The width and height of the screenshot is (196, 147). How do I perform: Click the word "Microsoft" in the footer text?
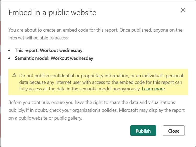click(128, 110)
